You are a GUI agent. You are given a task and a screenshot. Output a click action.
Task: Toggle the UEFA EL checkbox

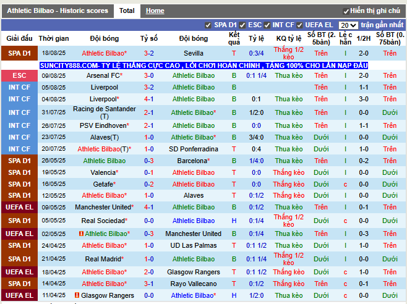[x=299, y=25]
